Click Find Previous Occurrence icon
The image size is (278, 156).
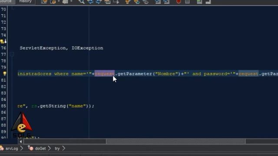coord(90,2)
